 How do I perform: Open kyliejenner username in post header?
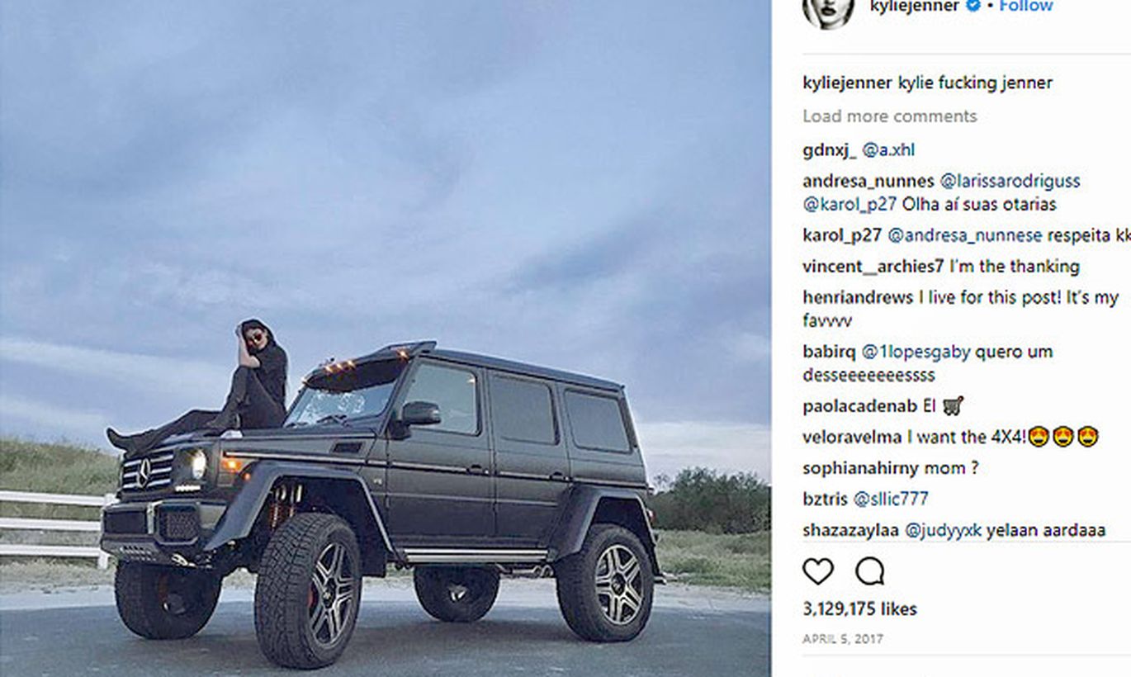915,6
